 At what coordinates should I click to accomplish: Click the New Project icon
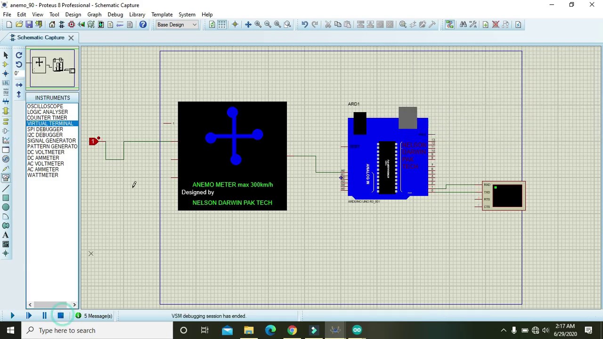click(x=9, y=24)
